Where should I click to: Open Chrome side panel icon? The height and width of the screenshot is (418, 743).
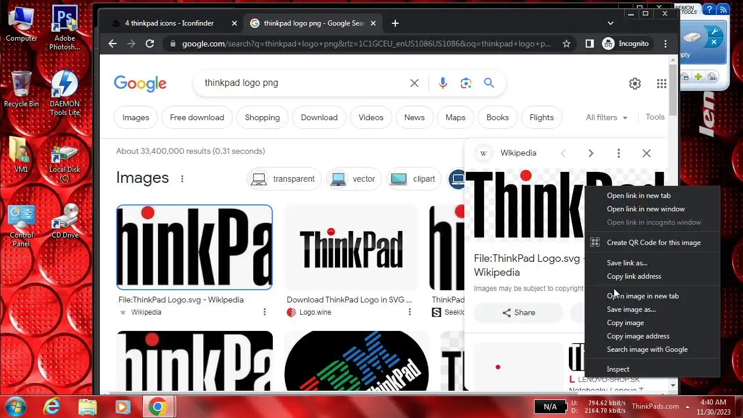(589, 44)
